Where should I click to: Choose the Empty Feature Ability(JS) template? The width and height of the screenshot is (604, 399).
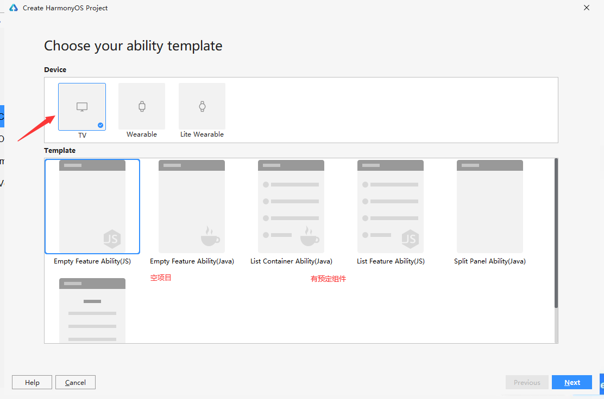pyautogui.click(x=92, y=207)
